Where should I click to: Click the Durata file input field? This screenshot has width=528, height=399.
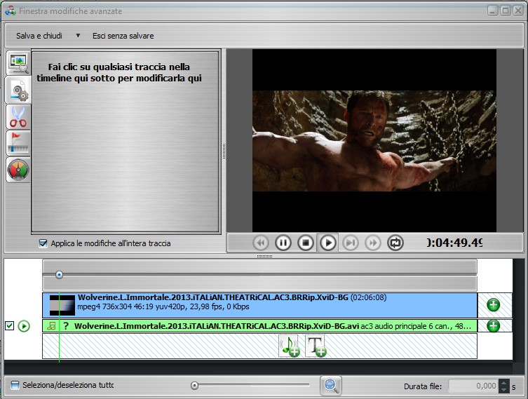pos(473,386)
